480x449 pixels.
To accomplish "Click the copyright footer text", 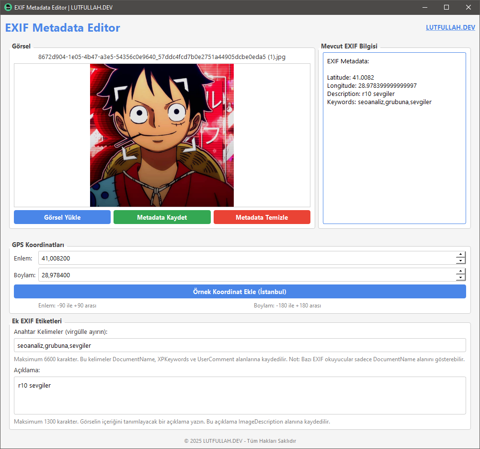I will (x=240, y=441).
